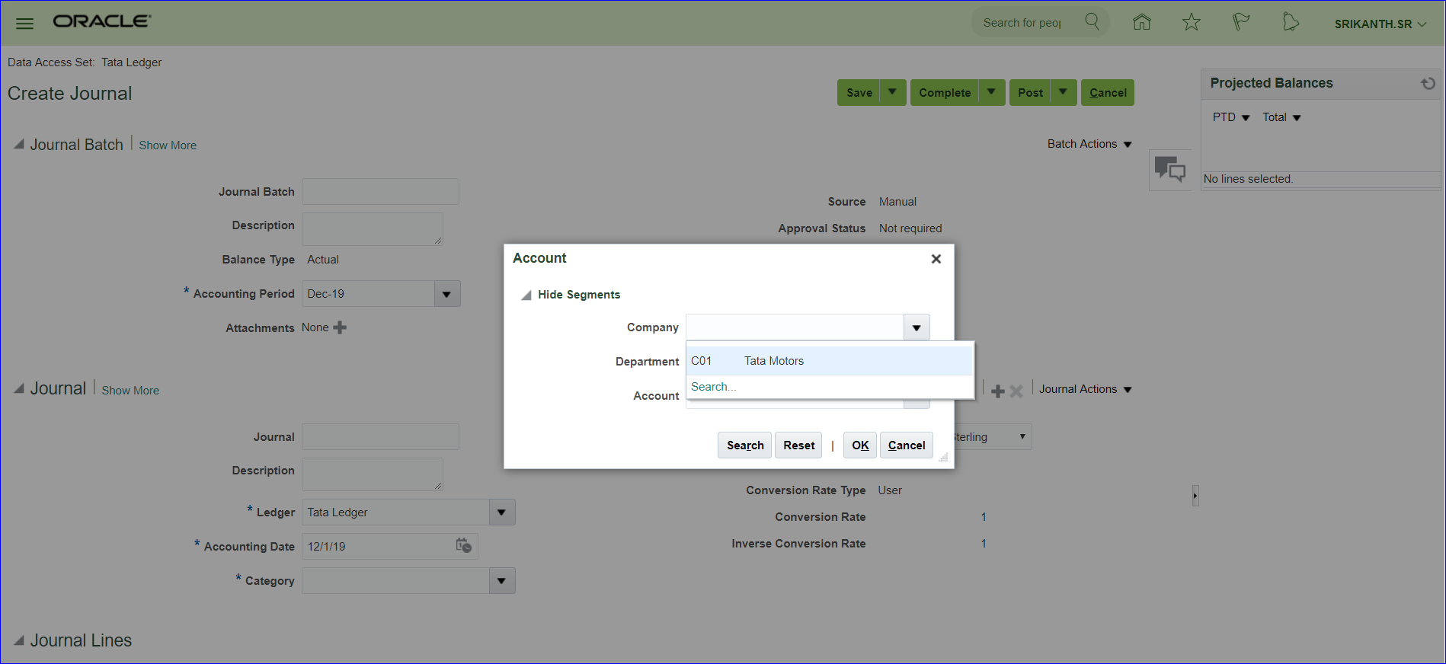Screen dimensions: 1446x664
Task: Click Search link in company list
Action: 712,387
